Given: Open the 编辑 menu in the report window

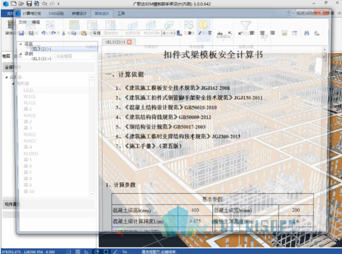Looking at the screenshot, I should pos(36,22).
